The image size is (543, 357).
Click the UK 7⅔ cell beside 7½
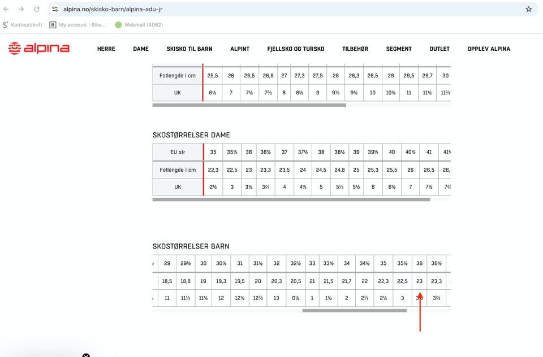268,93
